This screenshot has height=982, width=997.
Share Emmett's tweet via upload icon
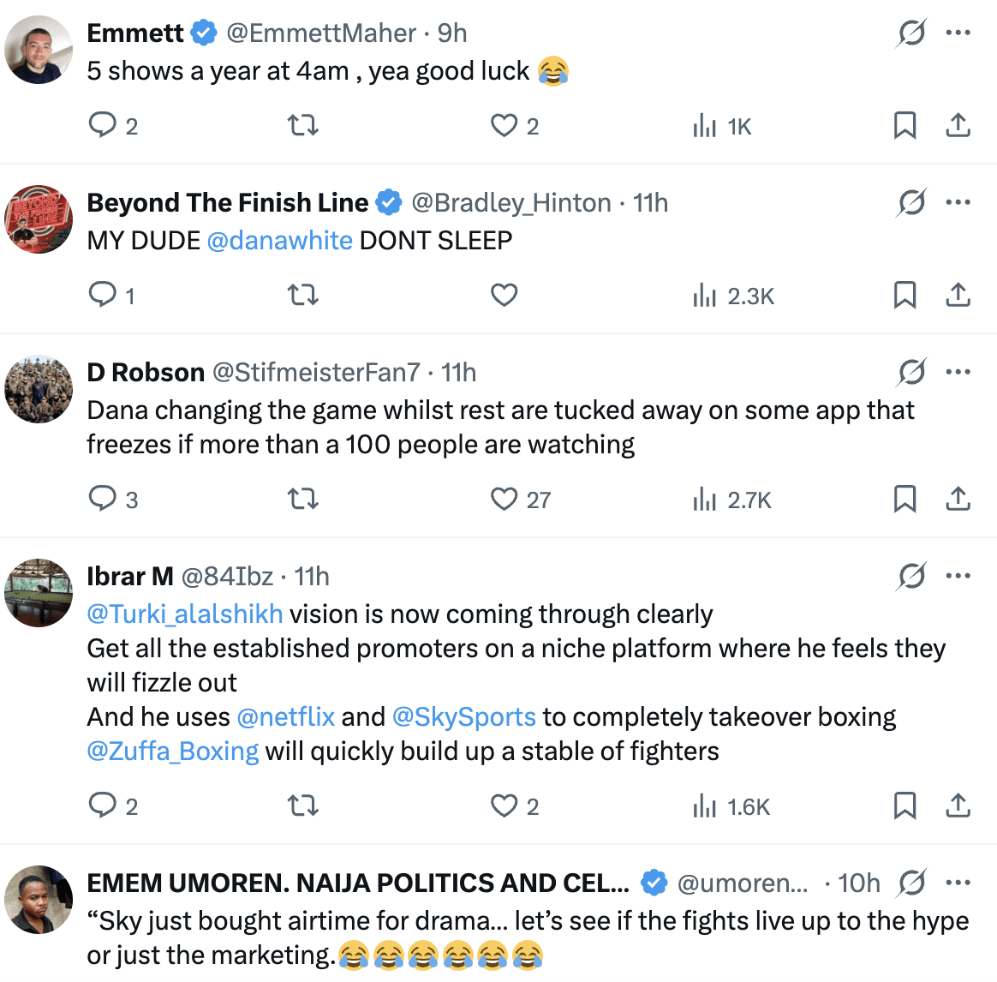[958, 126]
